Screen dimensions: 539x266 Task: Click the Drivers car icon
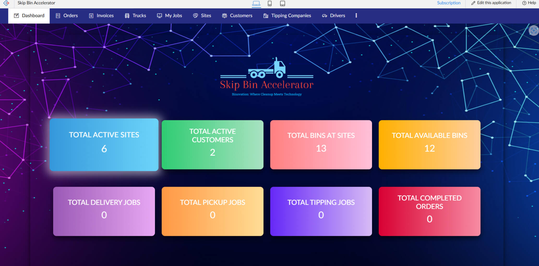tap(324, 16)
